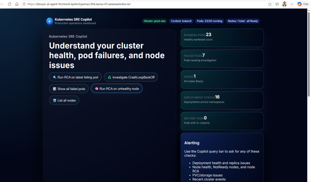Run RCA on latest failing pod
Viewport: 311px width, 182px height.
(75, 77)
